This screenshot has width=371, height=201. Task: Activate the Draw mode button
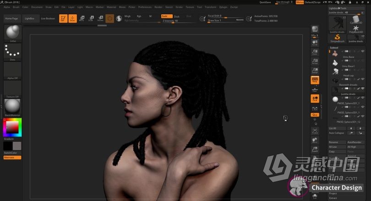pyautogui.click(x=73, y=18)
